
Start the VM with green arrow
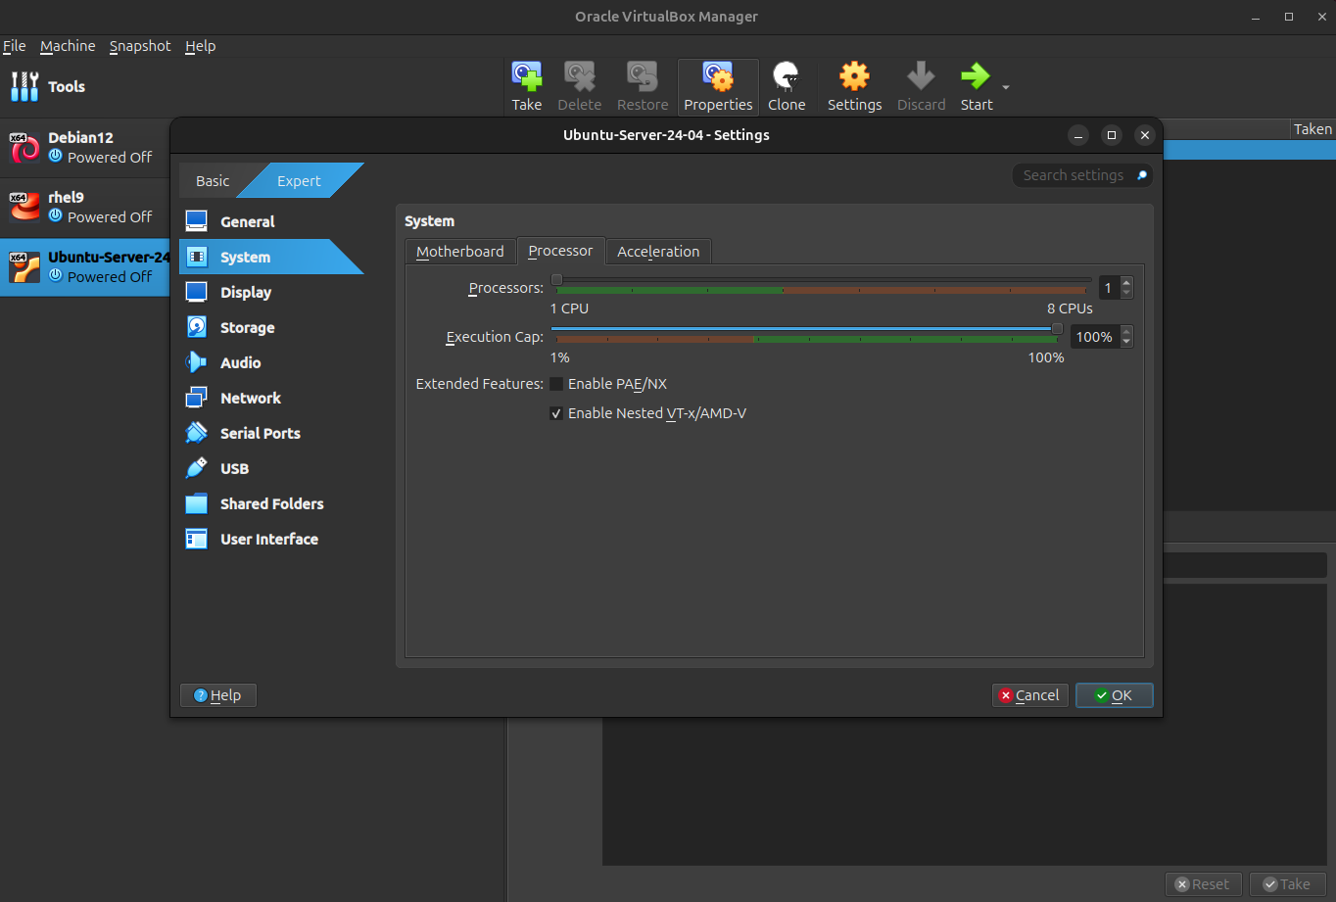[976, 87]
